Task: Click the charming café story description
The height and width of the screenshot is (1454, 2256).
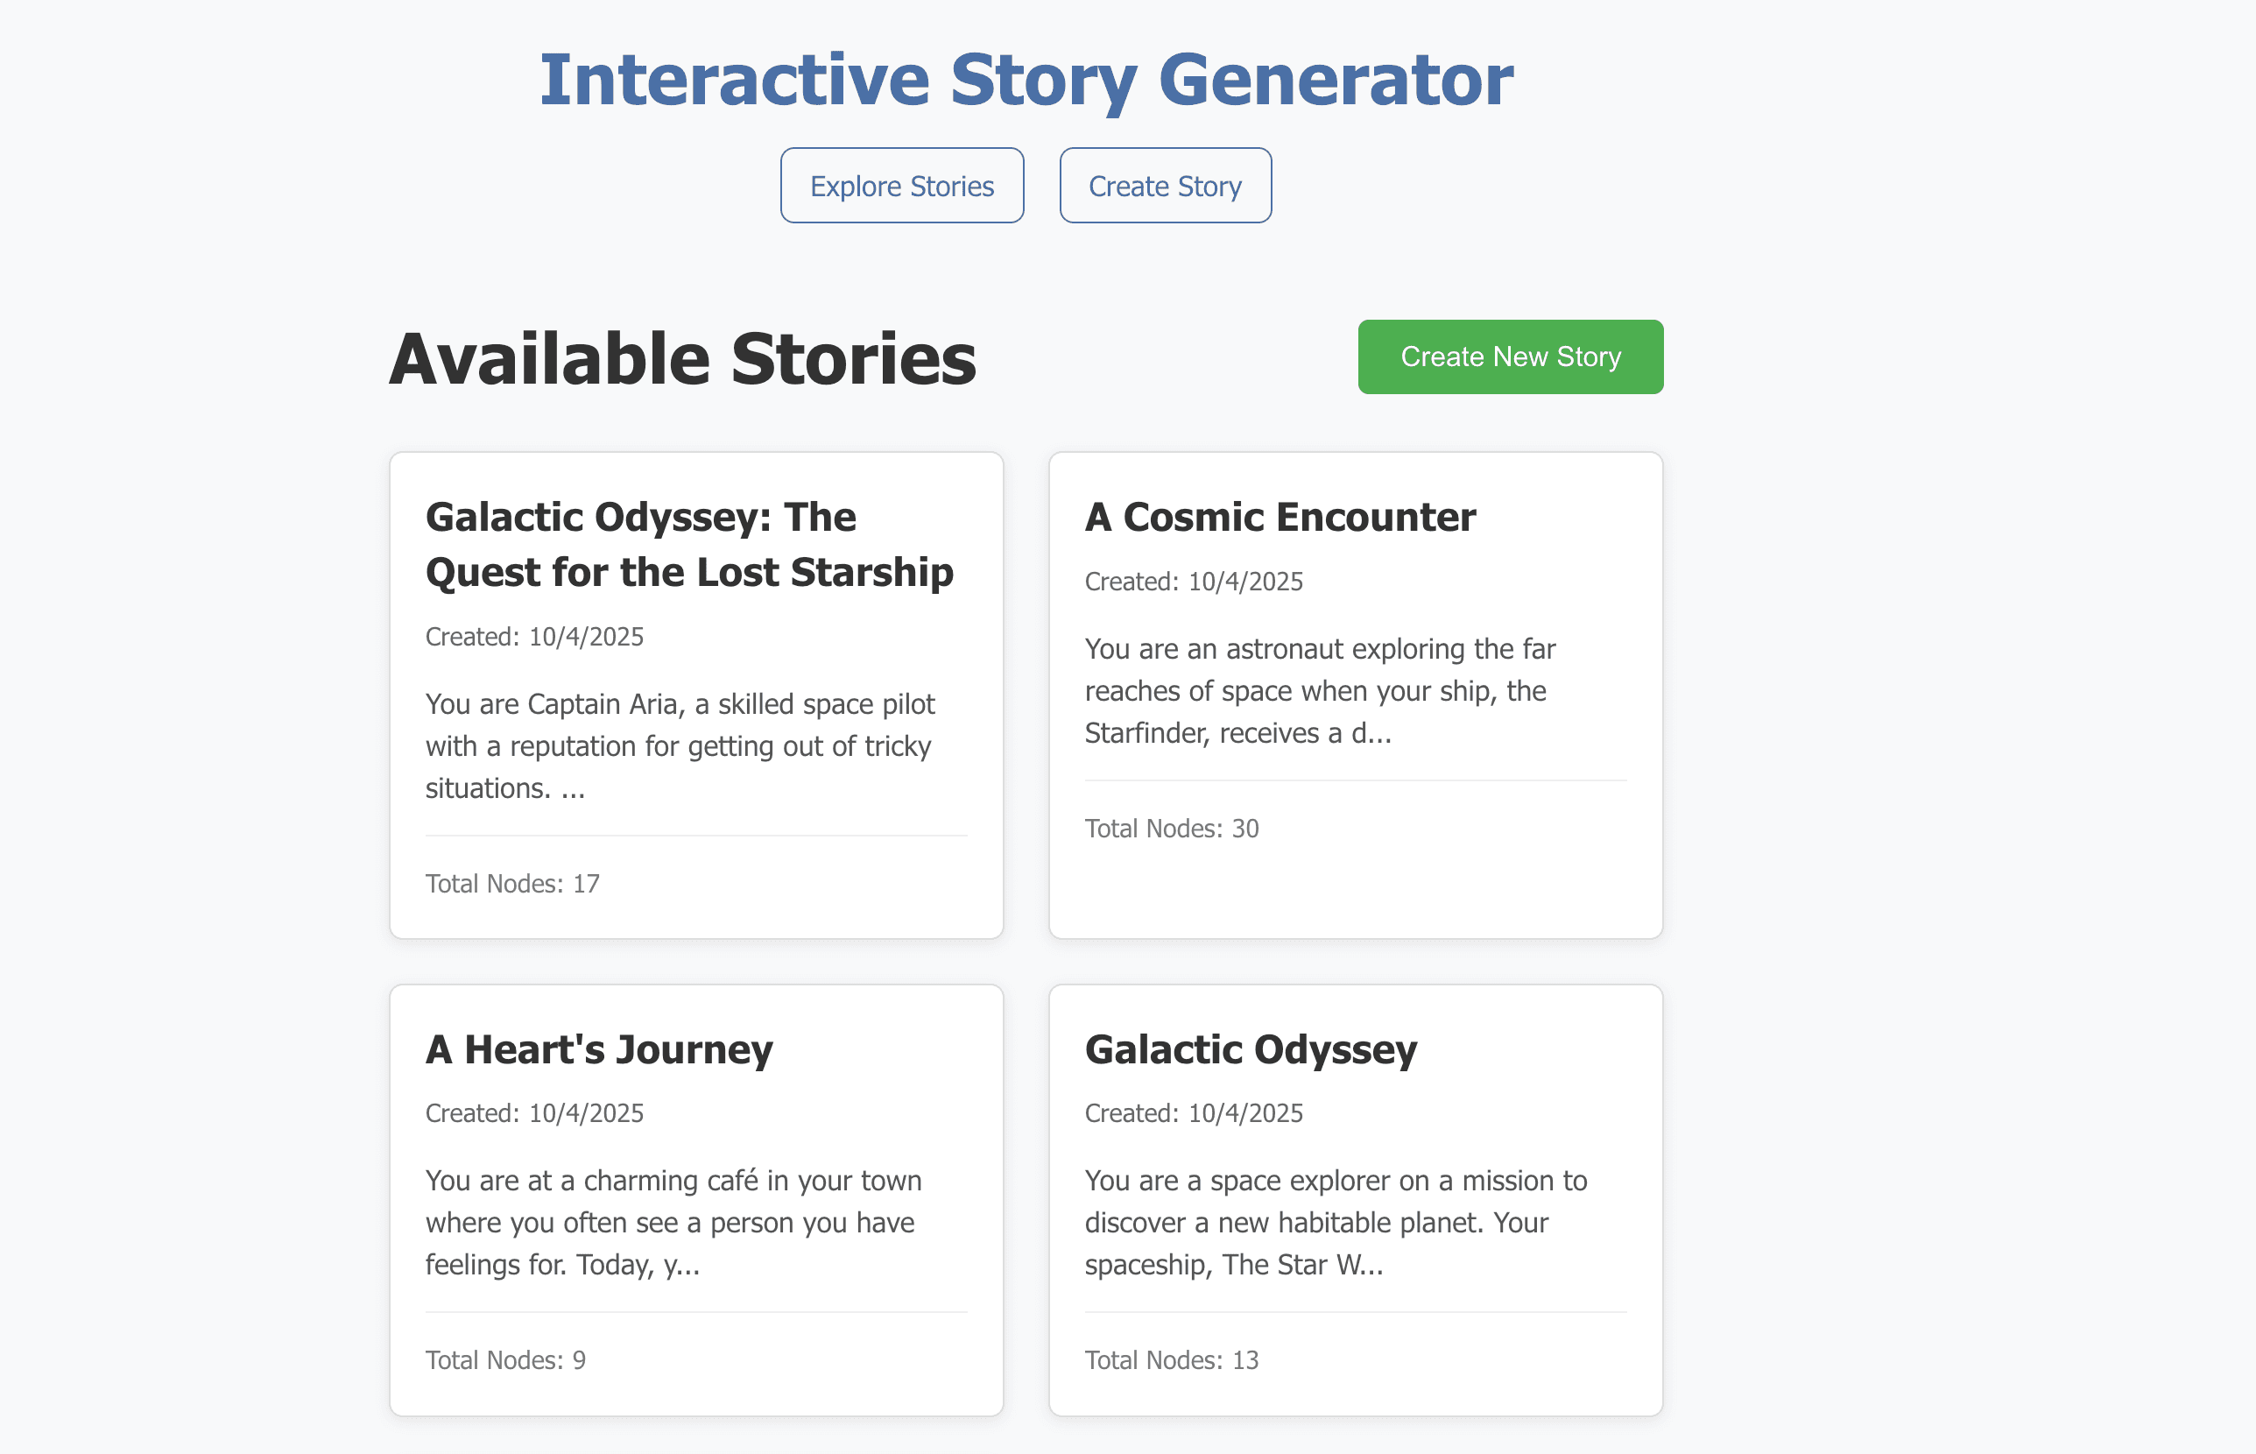Action: 673,1223
